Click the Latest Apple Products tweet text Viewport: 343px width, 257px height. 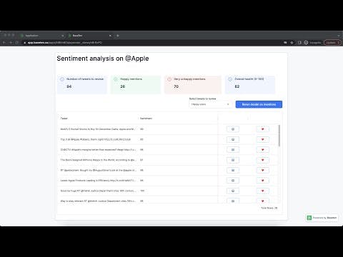coord(98,181)
